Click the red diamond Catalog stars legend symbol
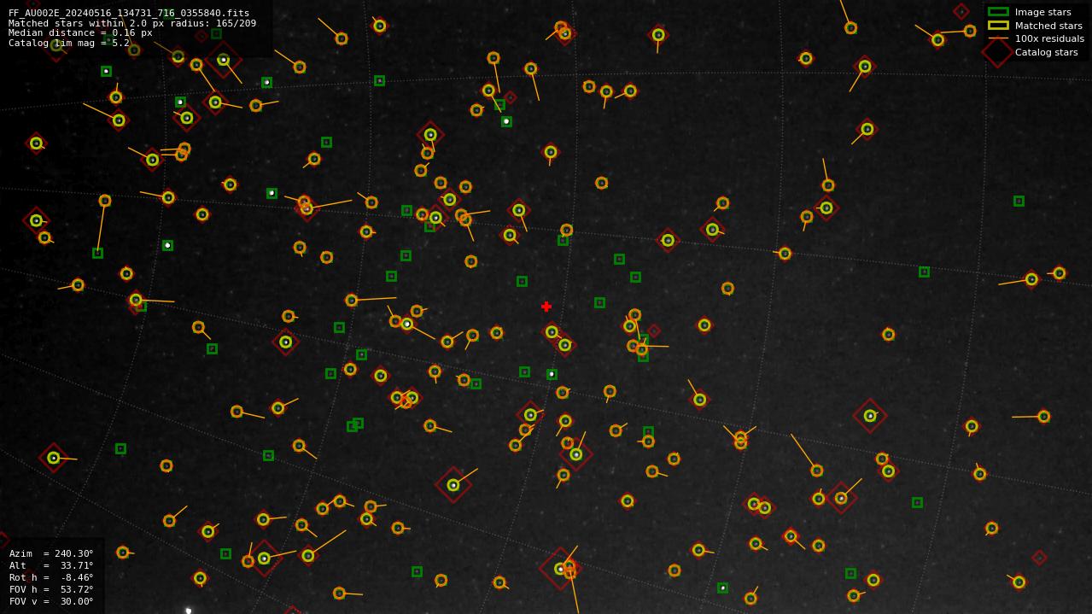The width and height of the screenshot is (1092, 614). click(x=998, y=51)
